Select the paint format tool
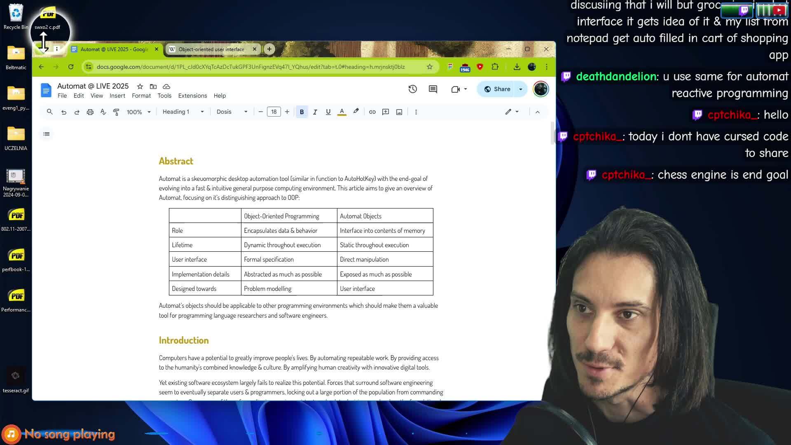Screen dimensions: 791x445 tap(116, 112)
